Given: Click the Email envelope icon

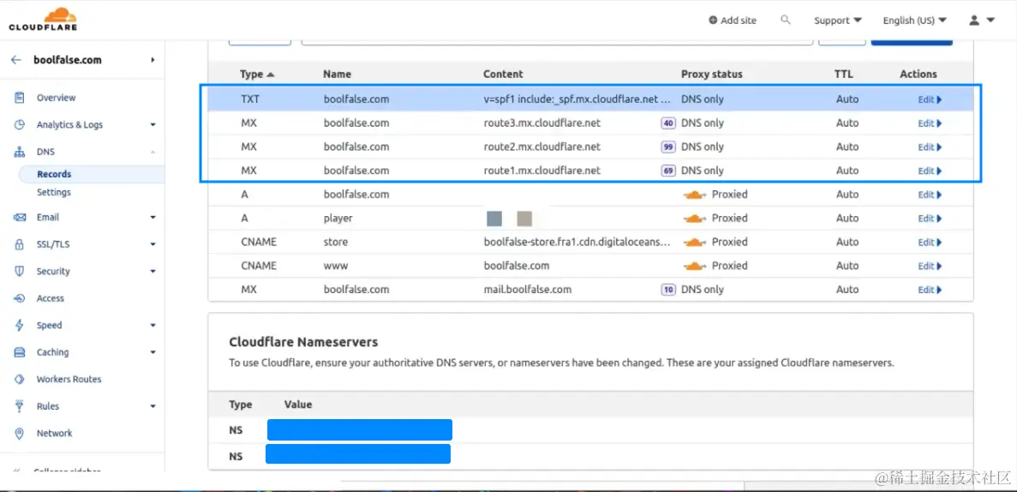Looking at the screenshot, I should [x=20, y=218].
